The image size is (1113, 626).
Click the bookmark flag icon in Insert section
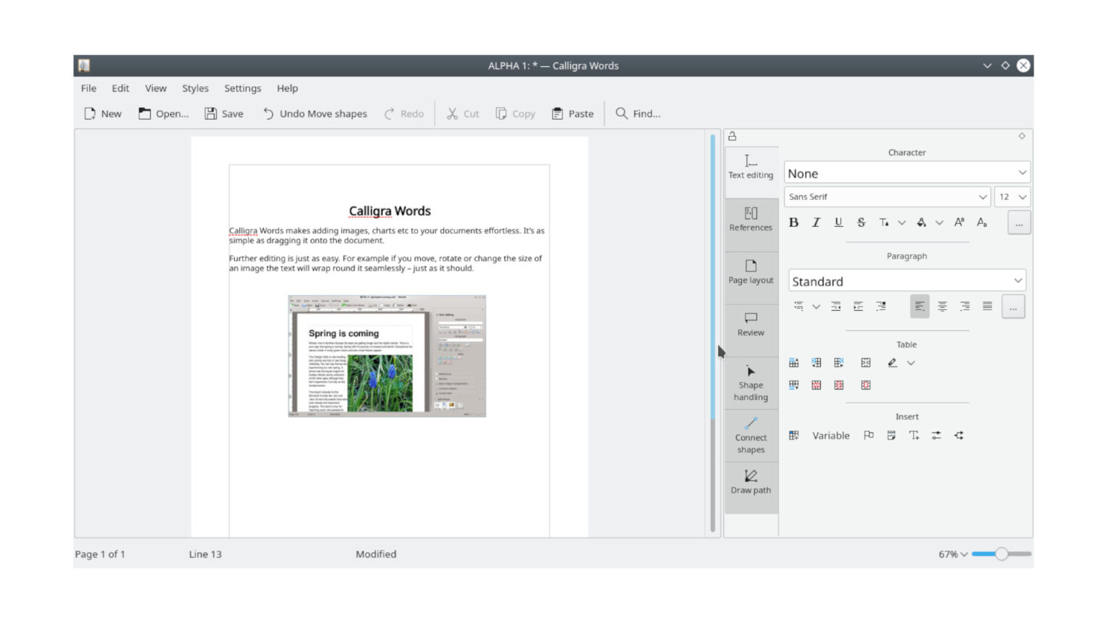click(x=867, y=435)
